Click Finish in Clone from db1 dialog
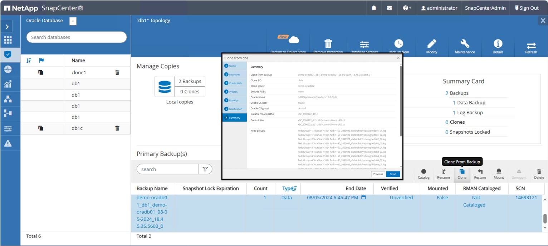548x246 pixels. point(393,174)
